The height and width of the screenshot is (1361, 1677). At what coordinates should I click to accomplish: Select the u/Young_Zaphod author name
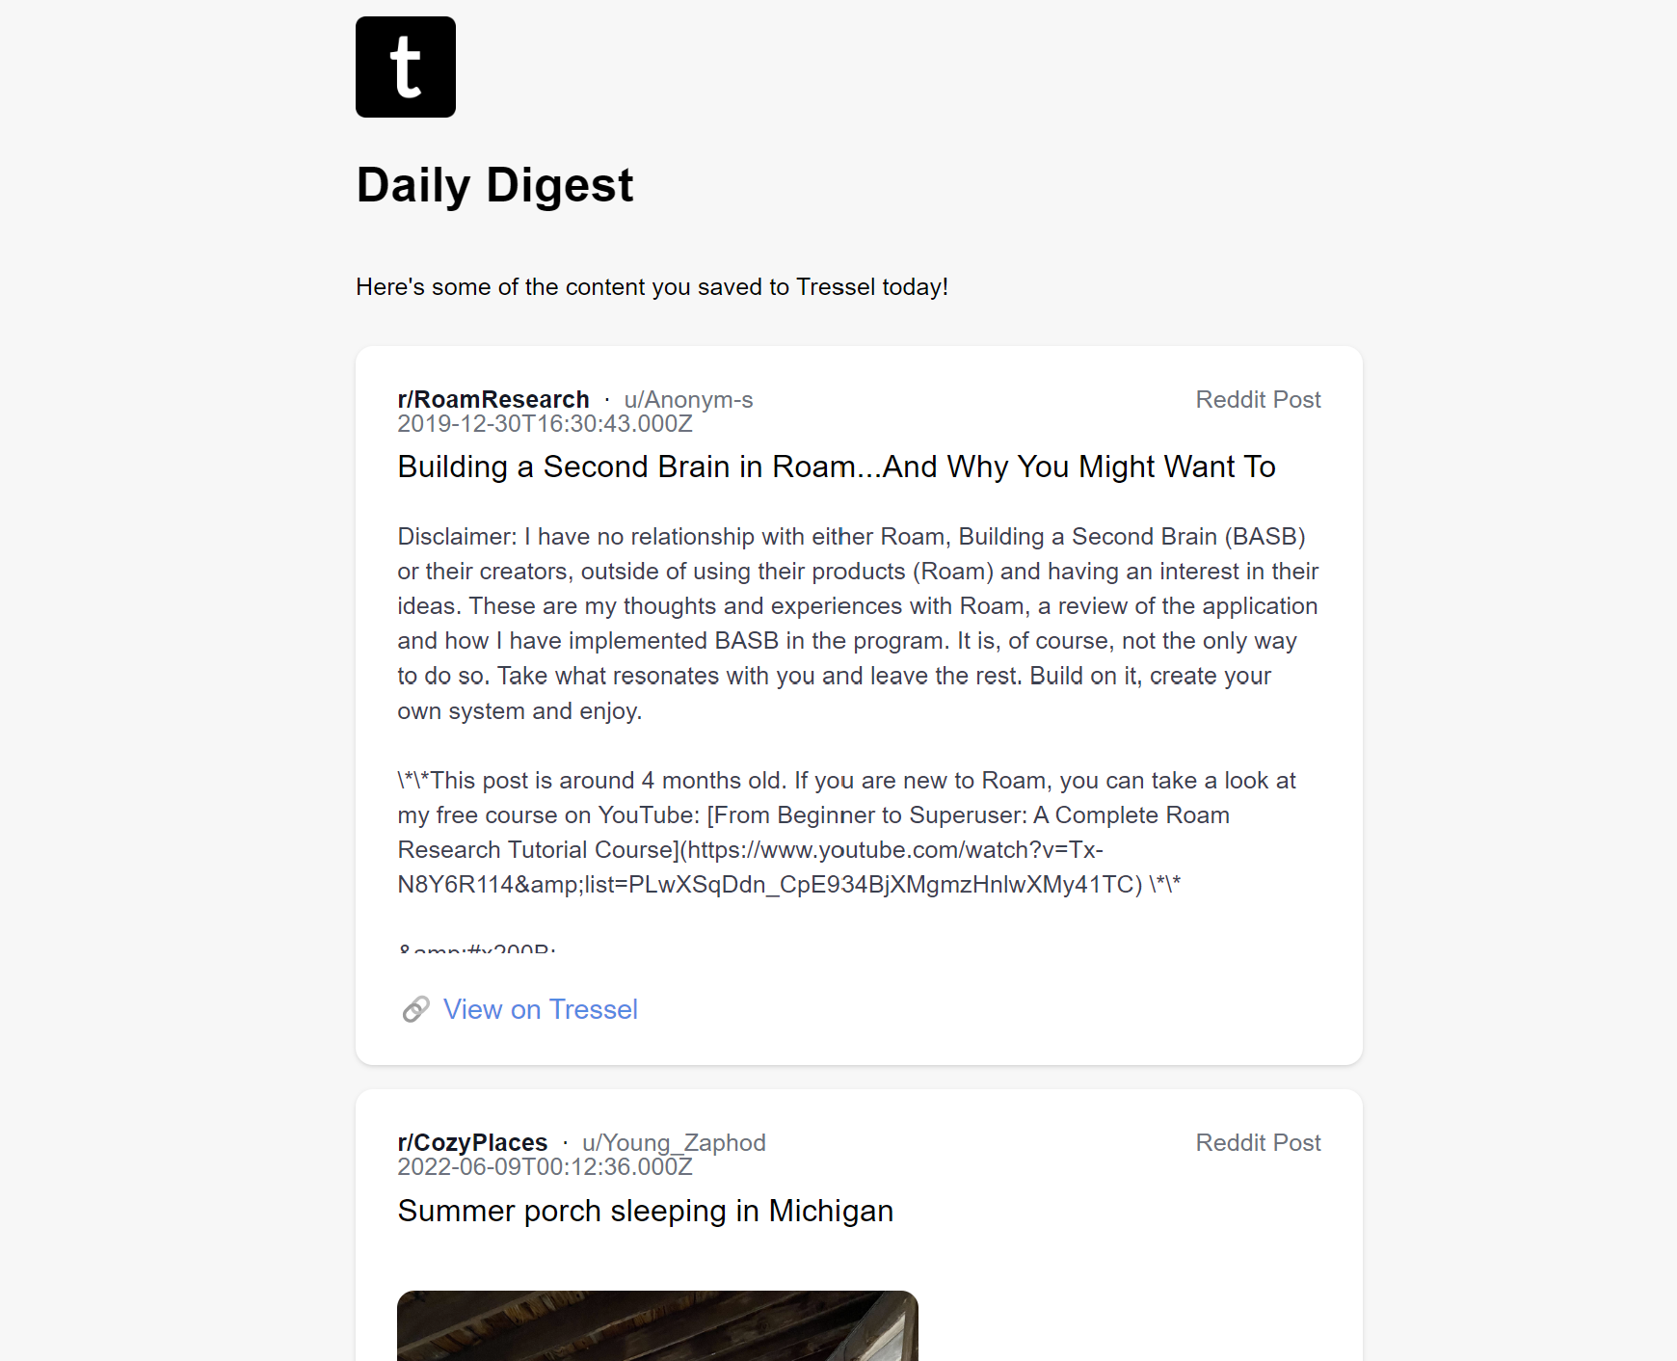[674, 1142]
